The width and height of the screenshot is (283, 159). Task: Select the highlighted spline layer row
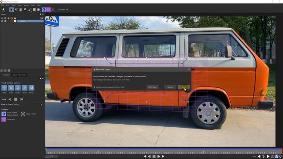click(x=30, y=21)
